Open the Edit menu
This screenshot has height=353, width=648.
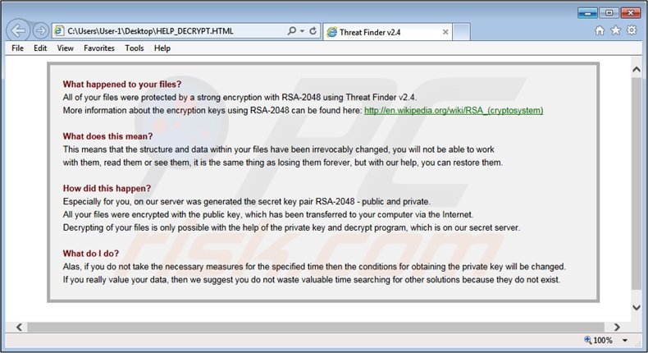click(x=40, y=48)
